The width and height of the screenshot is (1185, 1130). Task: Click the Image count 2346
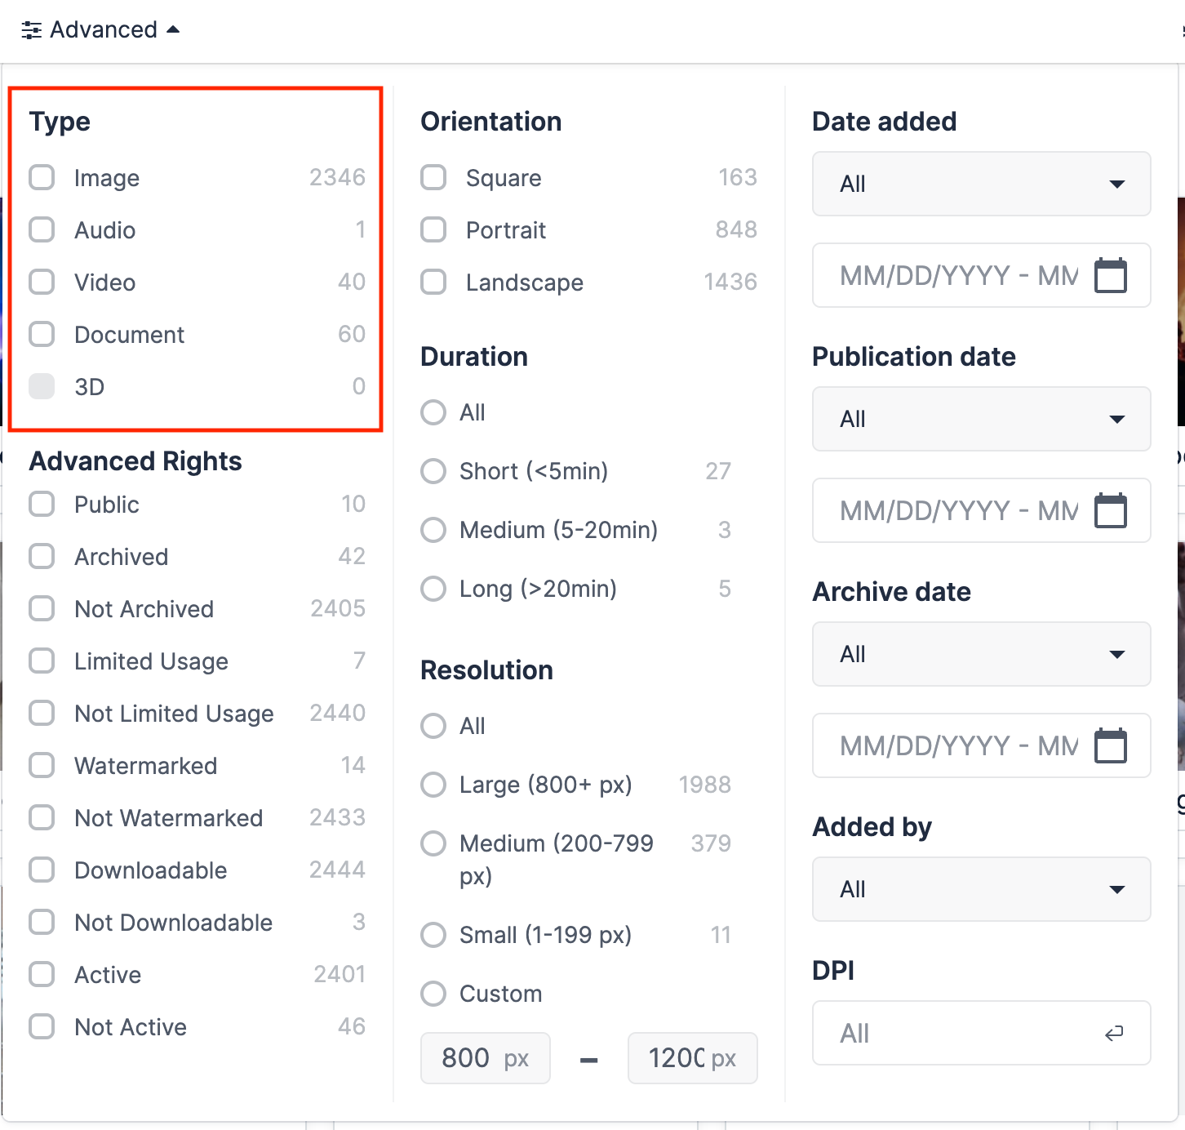click(x=338, y=177)
